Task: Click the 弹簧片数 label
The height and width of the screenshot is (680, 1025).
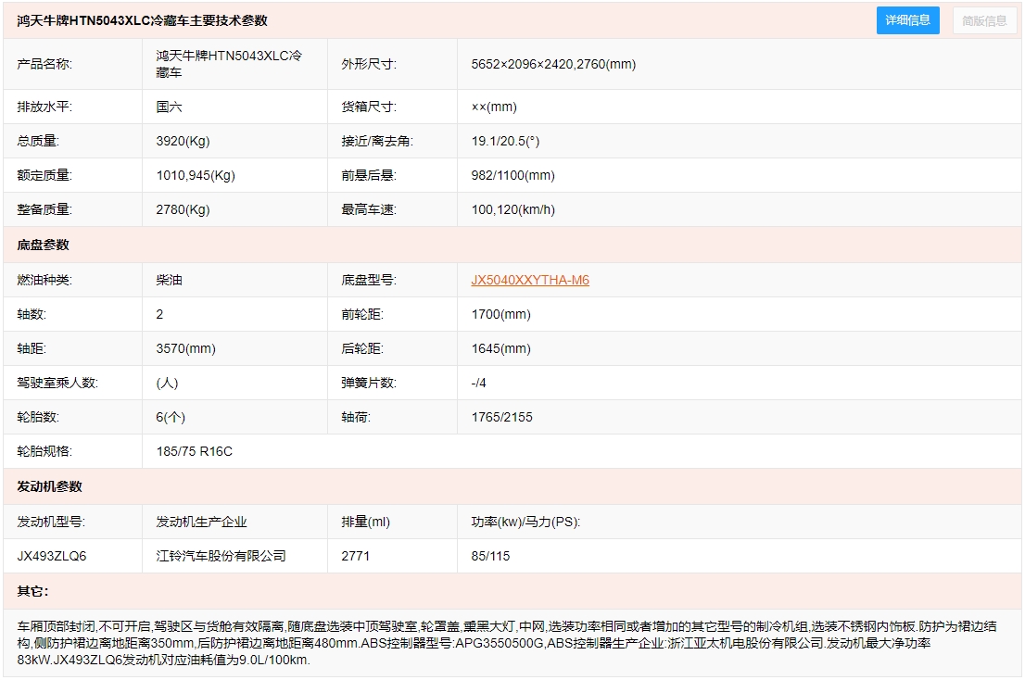Action: pyautogui.click(x=369, y=383)
